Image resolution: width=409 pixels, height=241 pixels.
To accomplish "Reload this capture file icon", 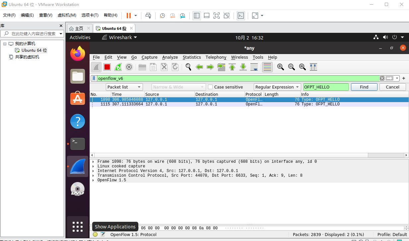I will 175,67.
